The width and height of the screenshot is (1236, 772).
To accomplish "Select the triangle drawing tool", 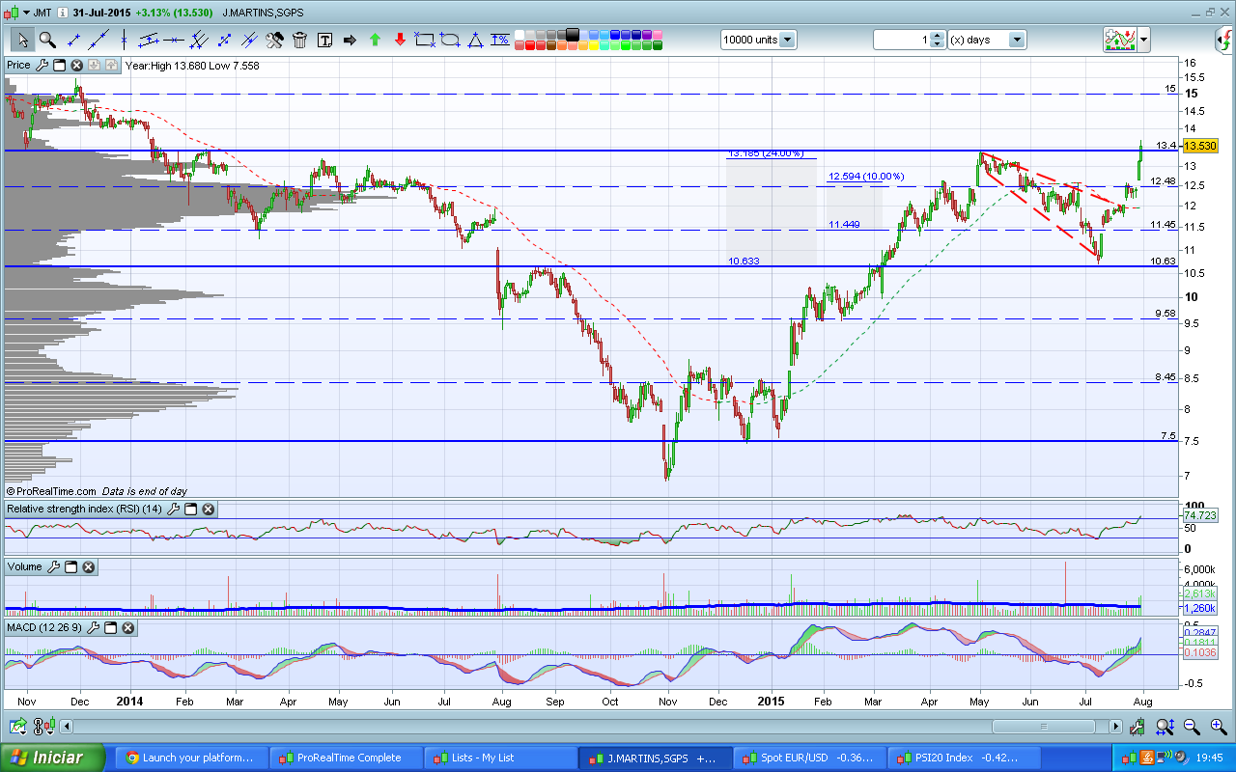I will (x=475, y=40).
